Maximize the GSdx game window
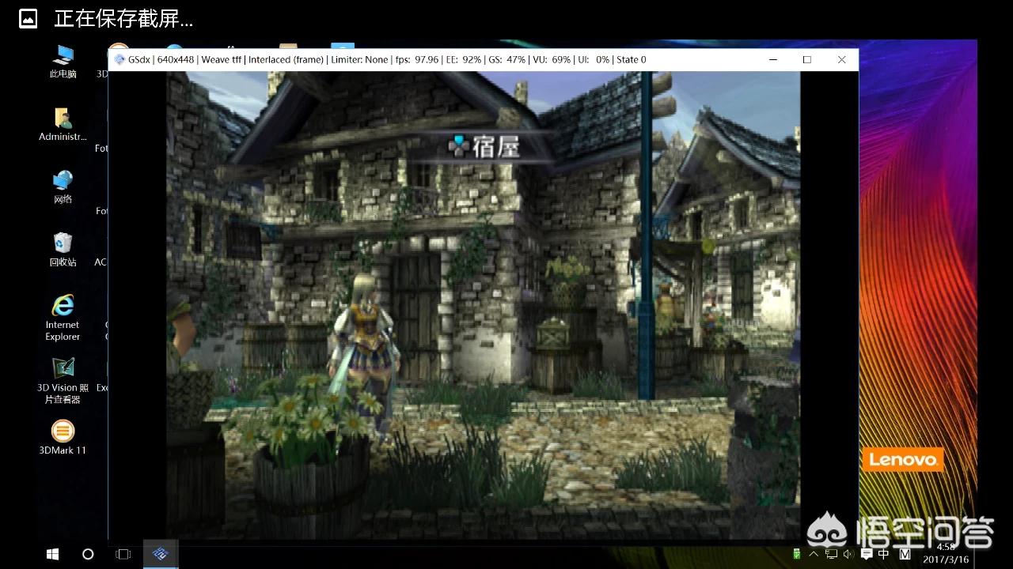1013x569 pixels. point(806,59)
